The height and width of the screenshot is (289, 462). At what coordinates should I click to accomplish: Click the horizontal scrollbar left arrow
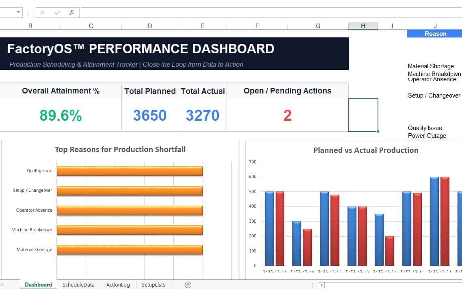[322, 285]
